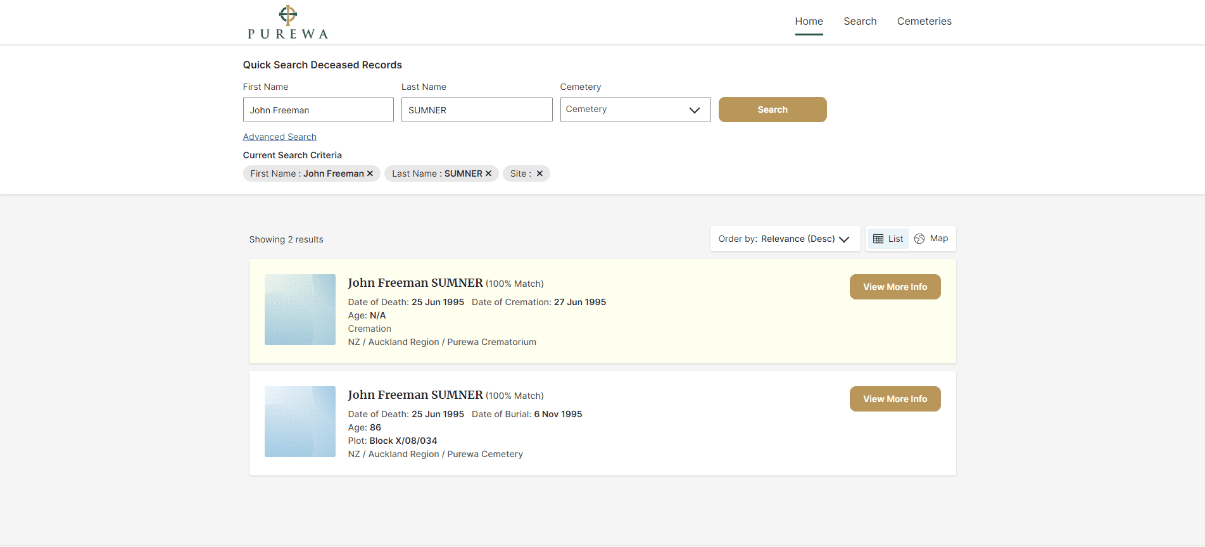Image resolution: width=1205 pixels, height=547 pixels.
Task: Open the Cemeteries page
Action: (924, 22)
